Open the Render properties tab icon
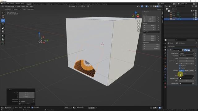 165,47
